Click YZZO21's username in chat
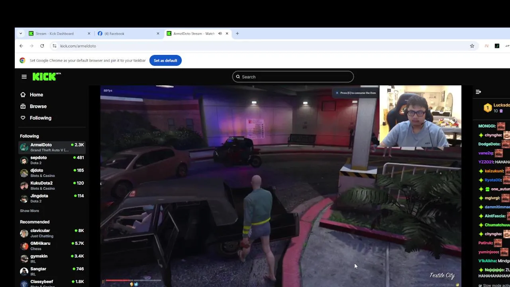This screenshot has height=287, width=510. (x=486, y=162)
